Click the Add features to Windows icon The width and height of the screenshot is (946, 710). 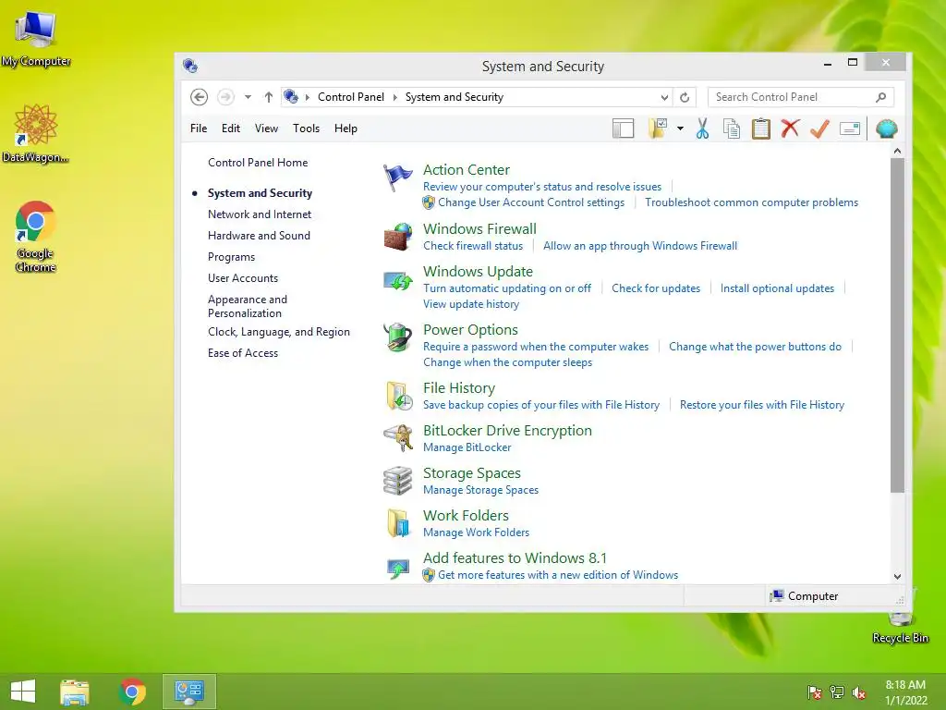click(398, 569)
